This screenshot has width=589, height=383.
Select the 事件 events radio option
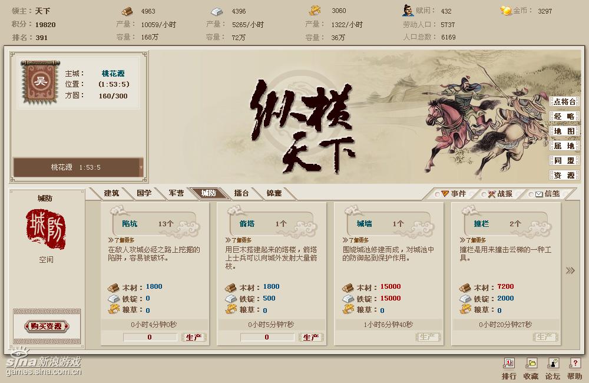point(437,194)
